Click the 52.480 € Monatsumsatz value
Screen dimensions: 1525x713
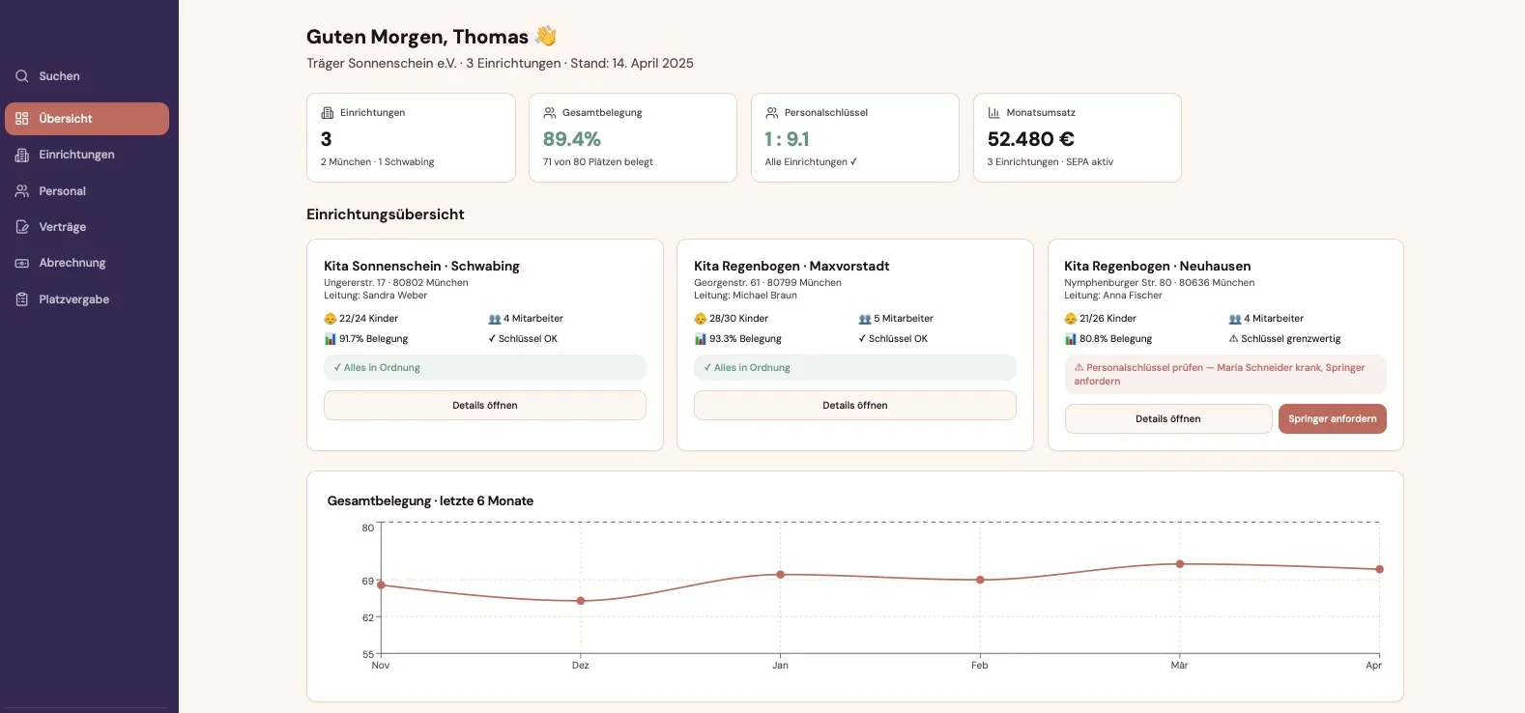pos(1031,139)
